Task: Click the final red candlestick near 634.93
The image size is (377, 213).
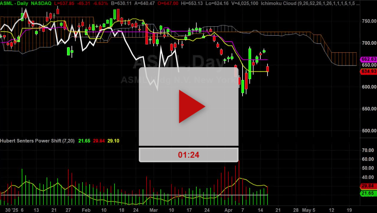Action: pyautogui.click(x=268, y=69)
